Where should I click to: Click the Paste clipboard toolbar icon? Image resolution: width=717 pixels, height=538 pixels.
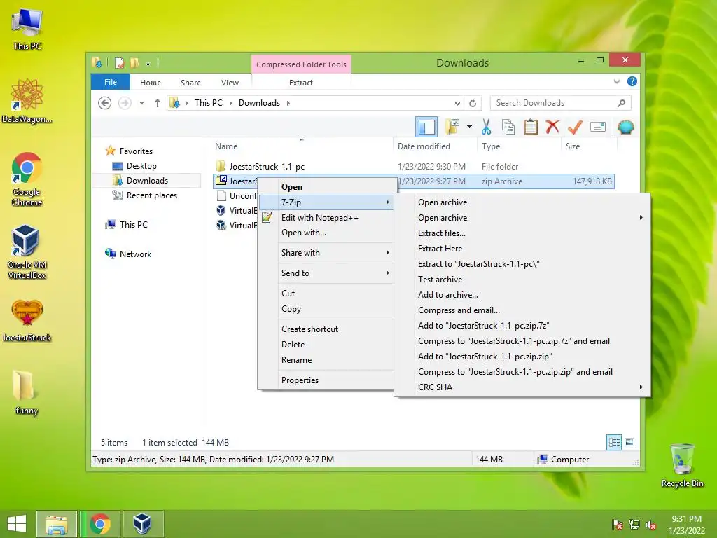point(531,127)
